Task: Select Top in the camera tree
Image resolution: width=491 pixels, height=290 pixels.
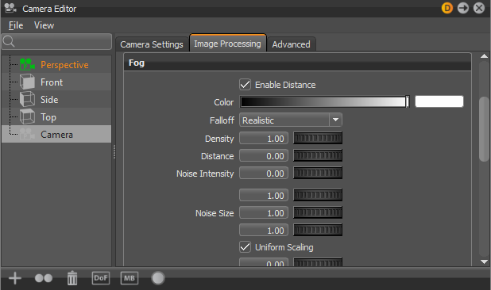Action: pyautogui.click(x=48, y=117)
